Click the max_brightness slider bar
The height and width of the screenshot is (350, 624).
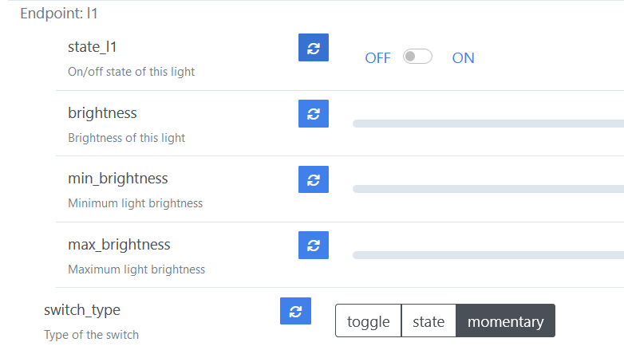488,255
